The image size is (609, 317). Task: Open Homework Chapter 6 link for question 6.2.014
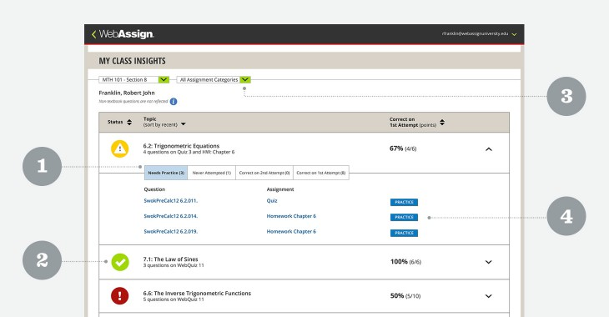point(291,216)
